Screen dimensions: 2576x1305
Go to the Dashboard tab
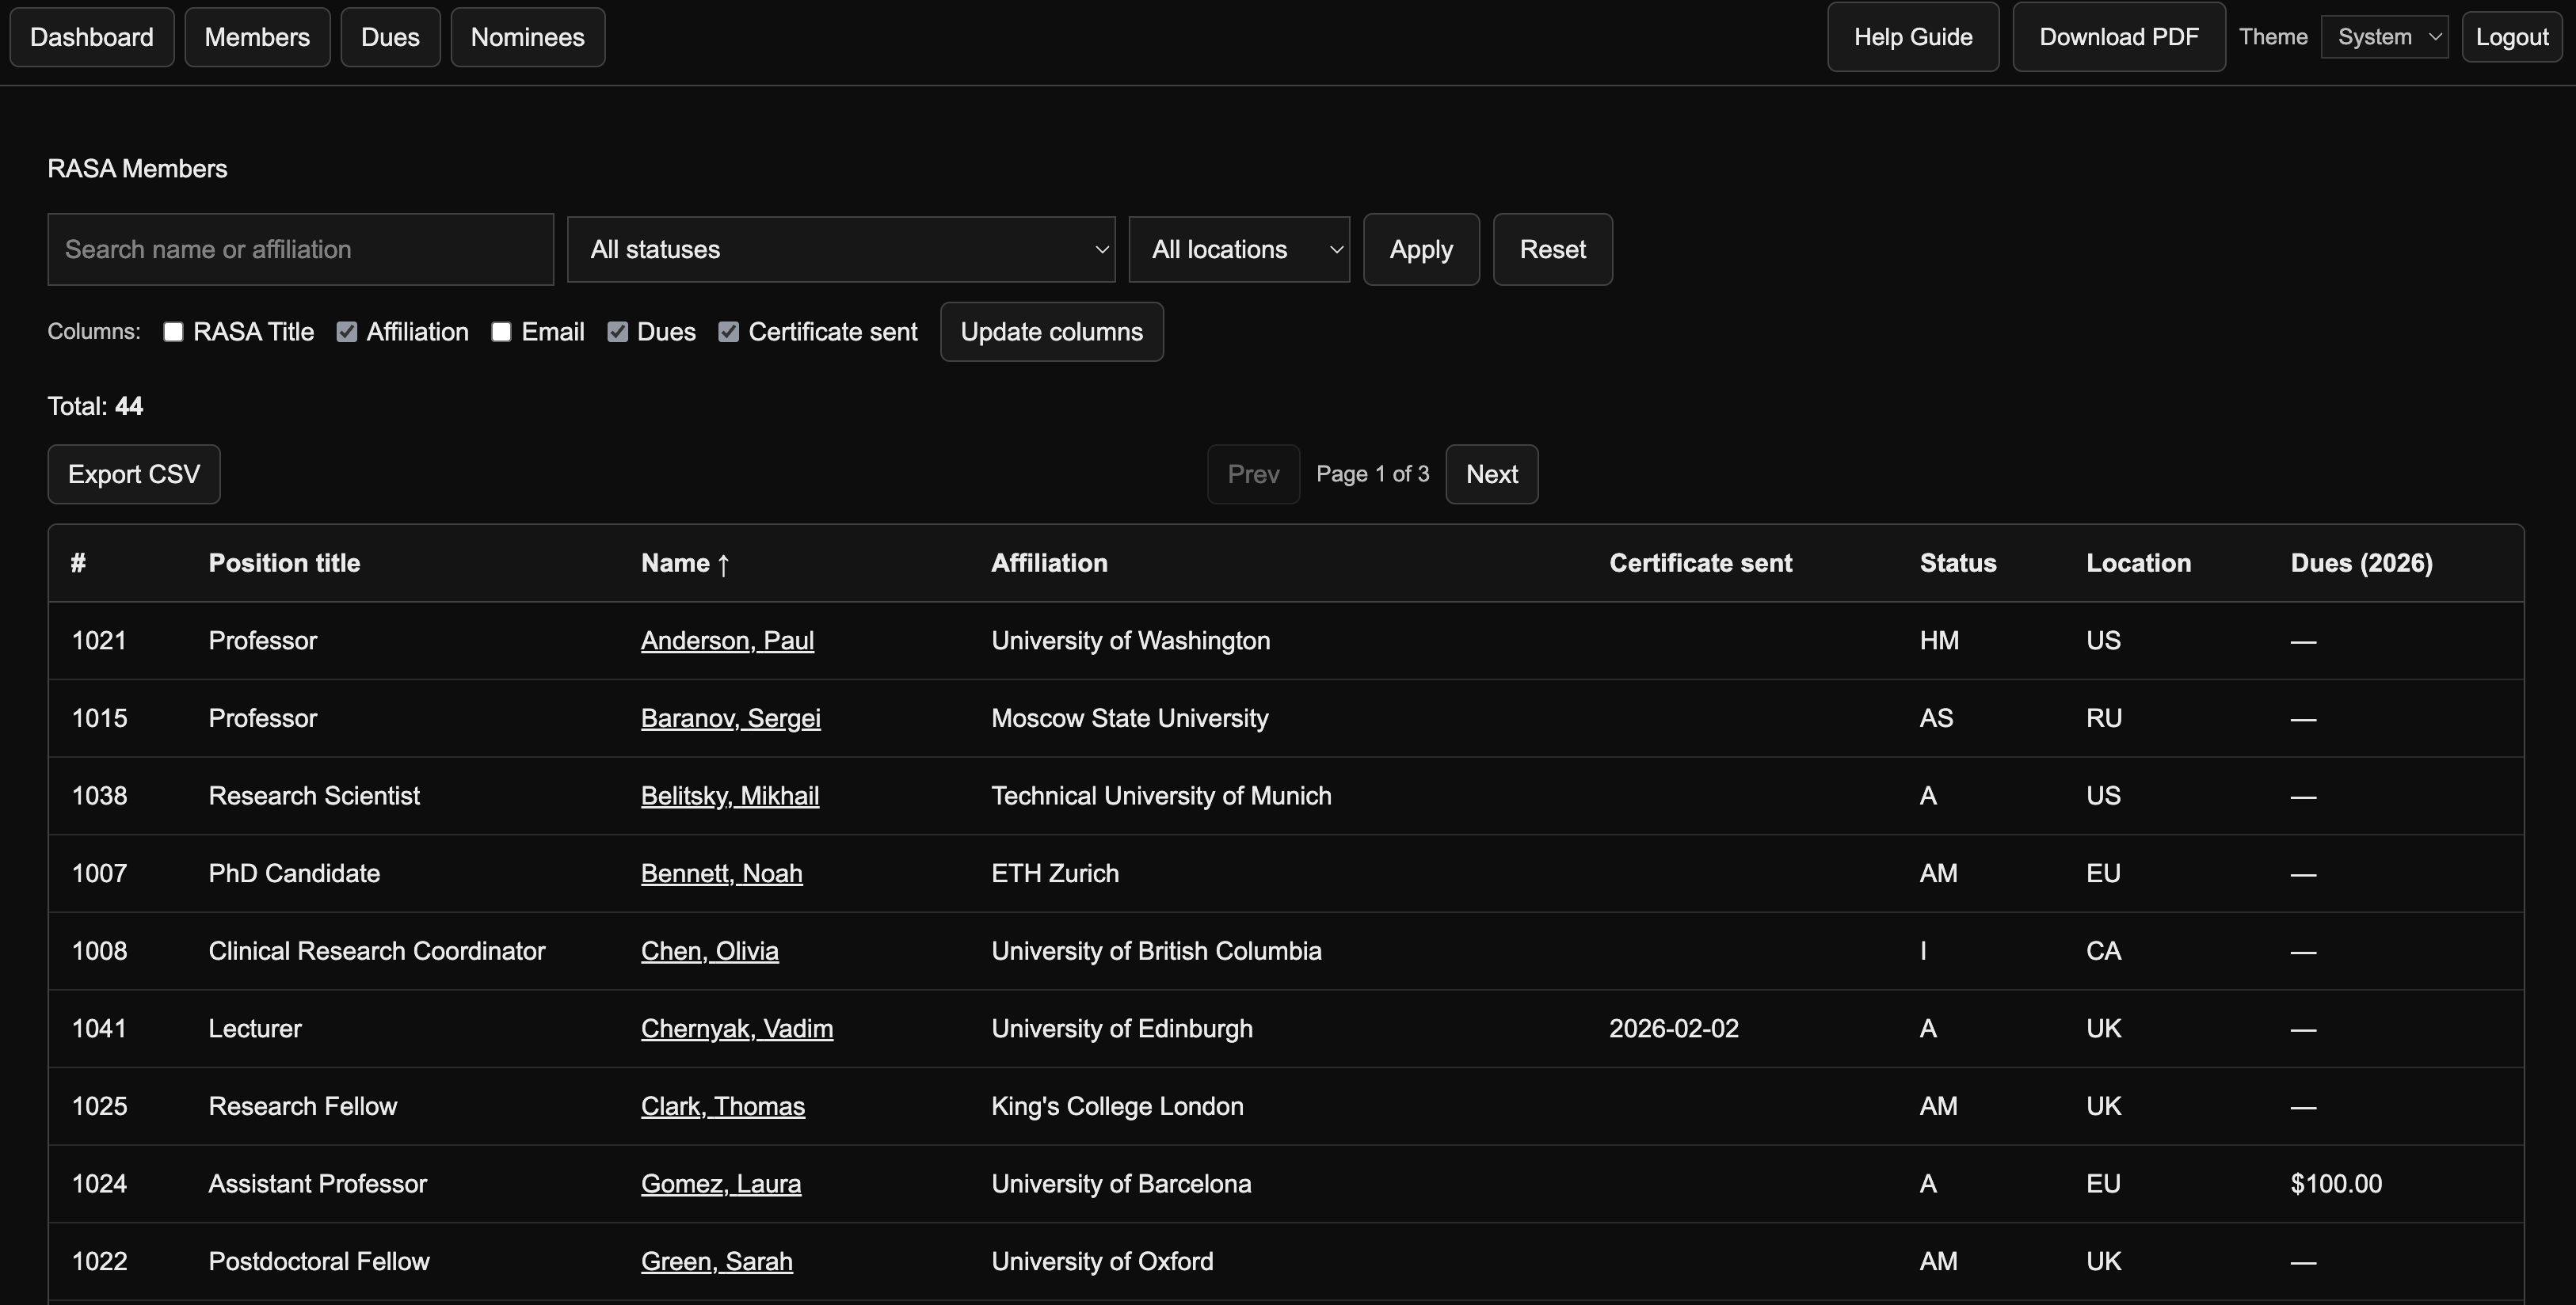(92, 37)
